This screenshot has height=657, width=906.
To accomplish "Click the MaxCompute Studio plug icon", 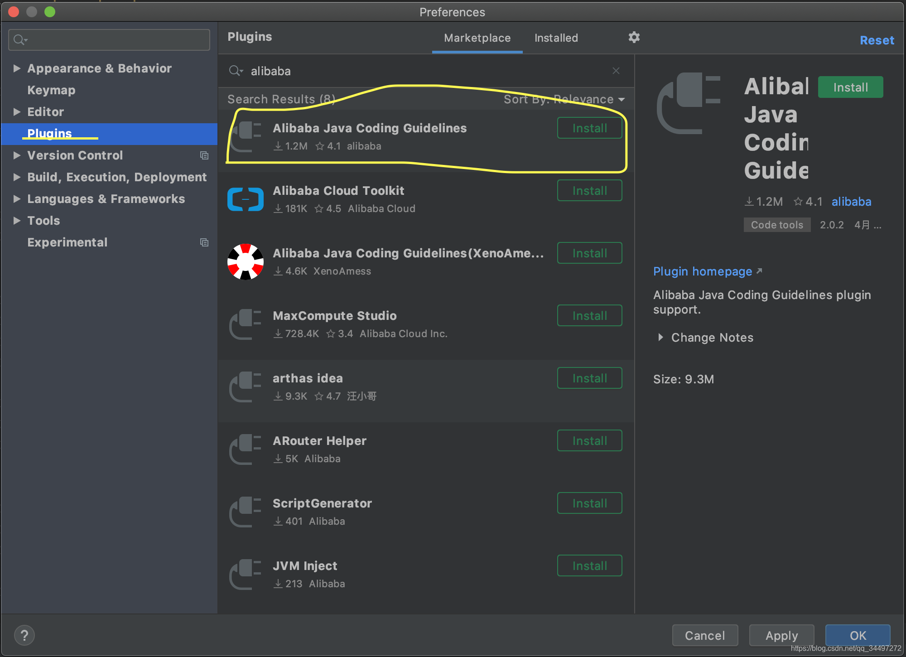I will coord(245,324).
